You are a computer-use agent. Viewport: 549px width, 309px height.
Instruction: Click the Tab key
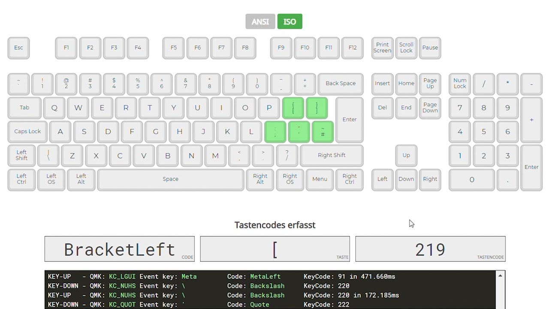[x=24, y=108]
